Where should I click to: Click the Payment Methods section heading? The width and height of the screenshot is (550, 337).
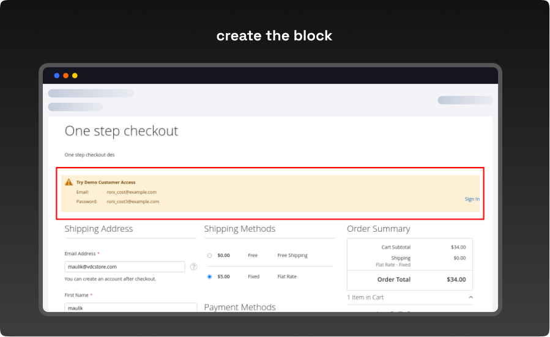(x=240, y=307)
